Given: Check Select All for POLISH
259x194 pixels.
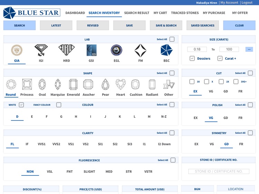Looking at the screenshot, I should click(x=250, y=105).
